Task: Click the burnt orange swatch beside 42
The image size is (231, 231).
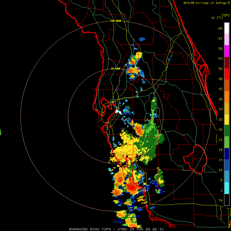Action: tap(227, 85)
